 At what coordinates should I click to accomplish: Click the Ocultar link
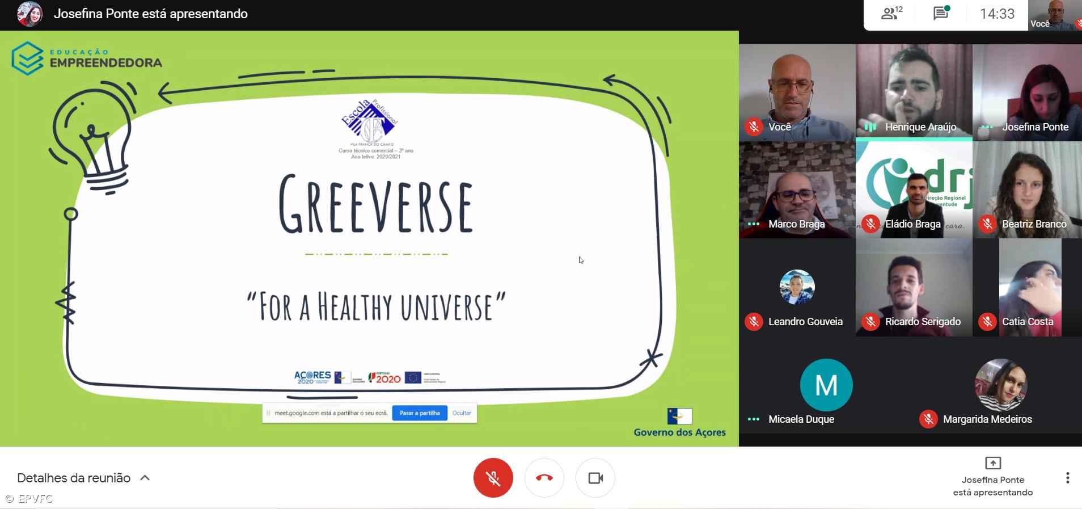(462, 413)
